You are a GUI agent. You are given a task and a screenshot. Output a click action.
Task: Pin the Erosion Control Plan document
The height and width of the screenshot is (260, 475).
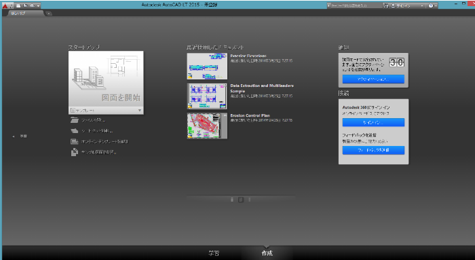pos(225,116)
